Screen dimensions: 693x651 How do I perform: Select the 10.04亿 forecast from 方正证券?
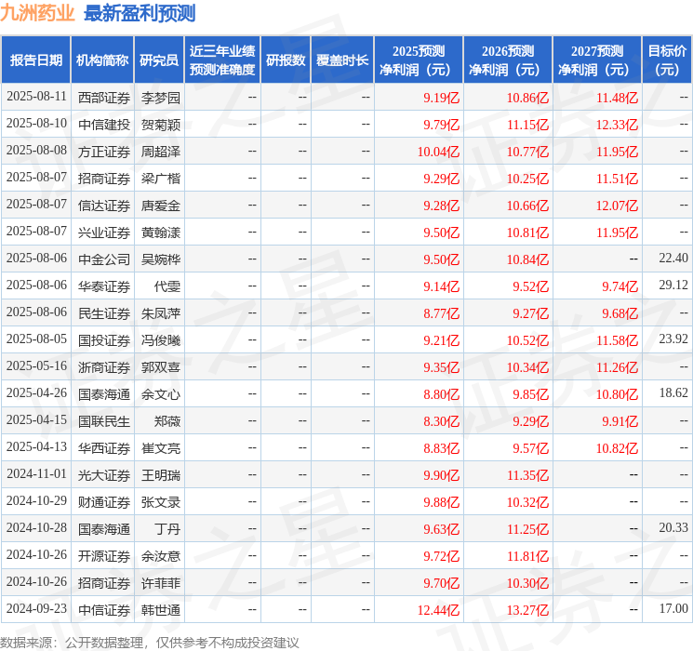pyautogui.click(x=438, y=151)
